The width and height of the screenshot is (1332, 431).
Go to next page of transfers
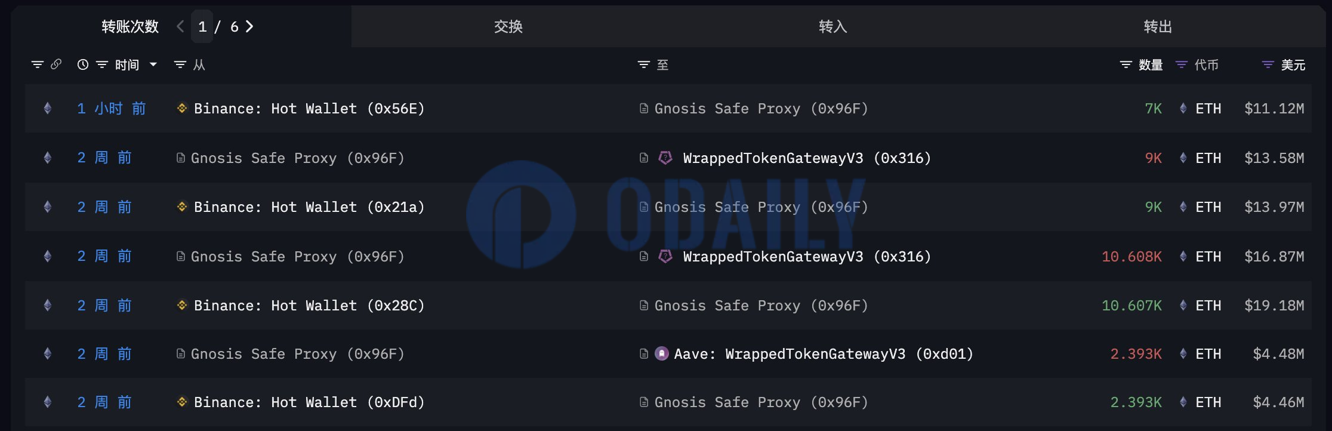pyautogui.click(x=249, y=26)
